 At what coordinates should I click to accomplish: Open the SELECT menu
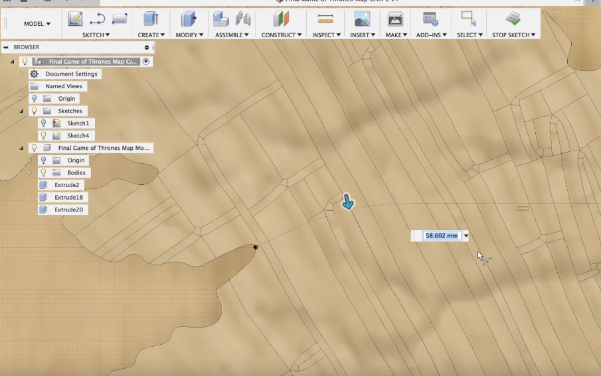point(470,35)
